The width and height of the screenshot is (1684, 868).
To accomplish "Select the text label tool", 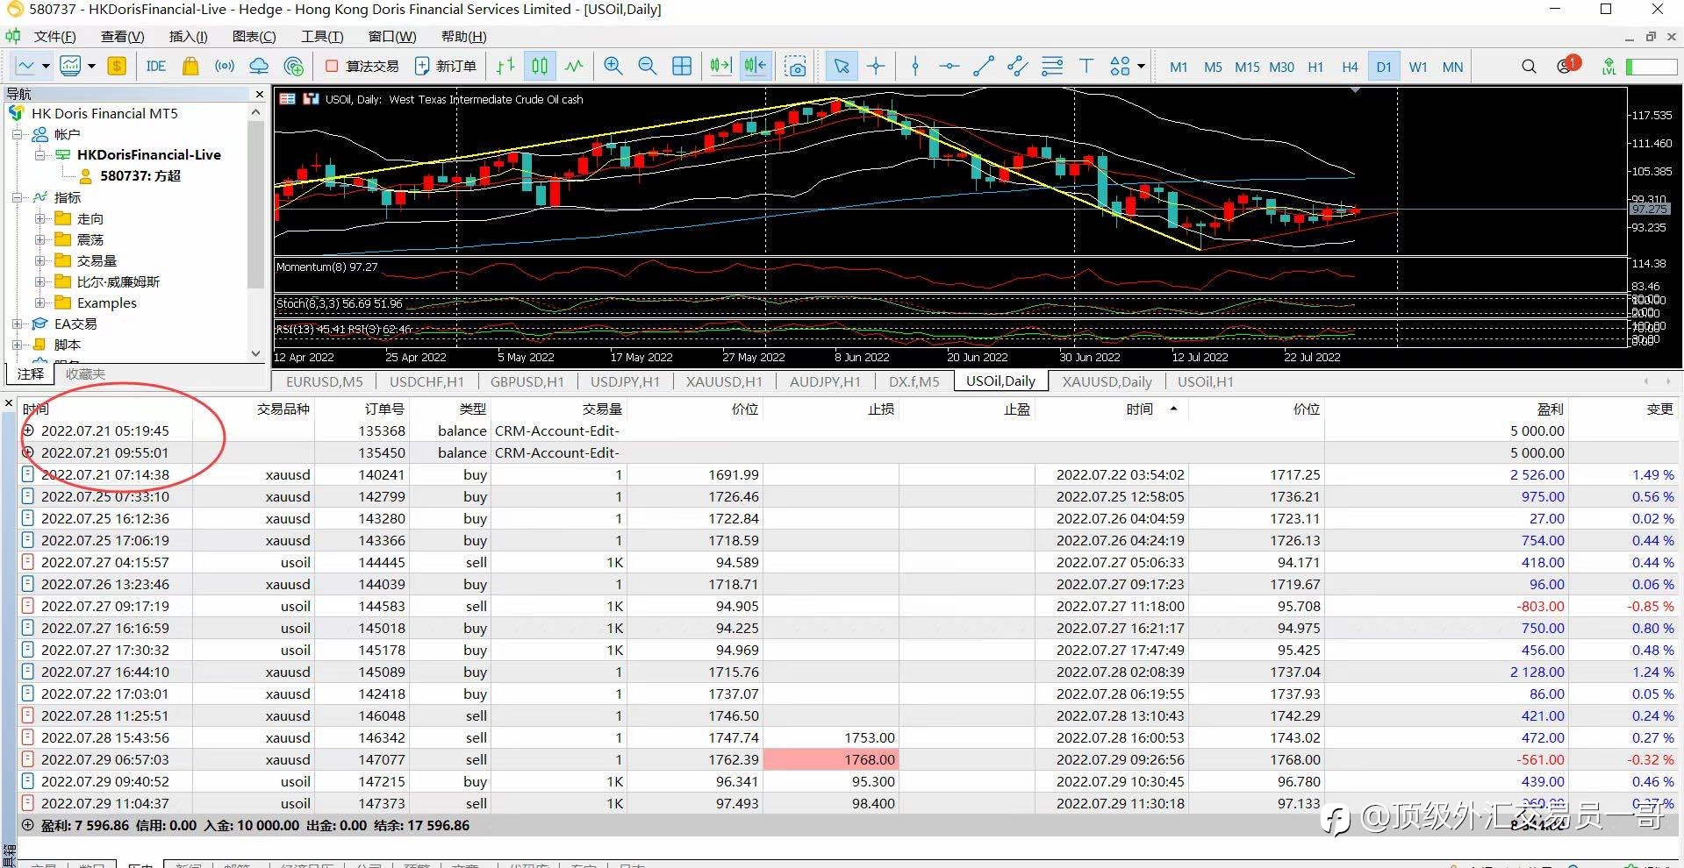I will tap(1086, 66).
